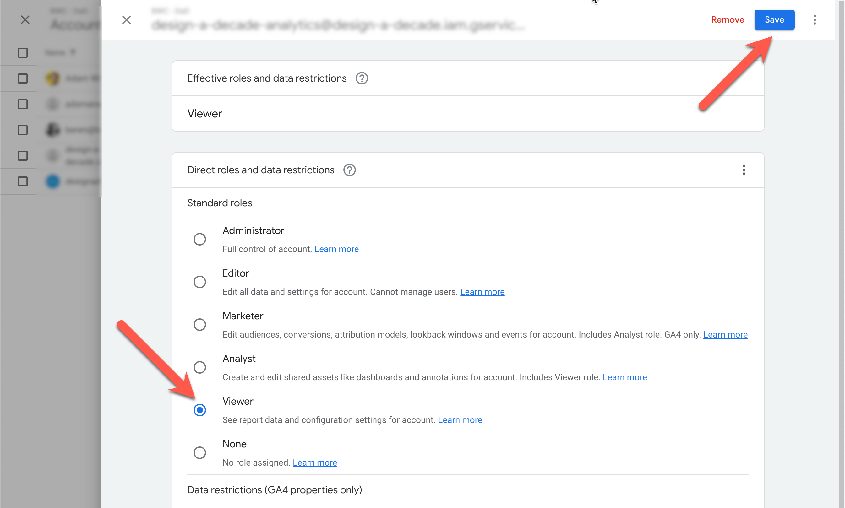Click Remove to delete this user
This screenshot has width=845, height=508.
pyautogui.click(x=728, y=20)
